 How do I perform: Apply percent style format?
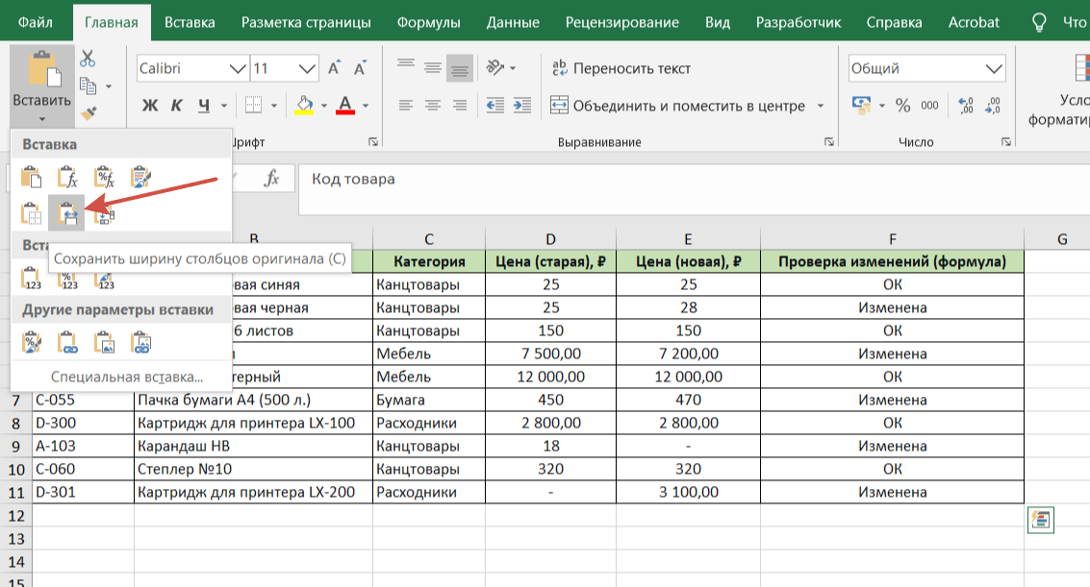pos(903,106)
